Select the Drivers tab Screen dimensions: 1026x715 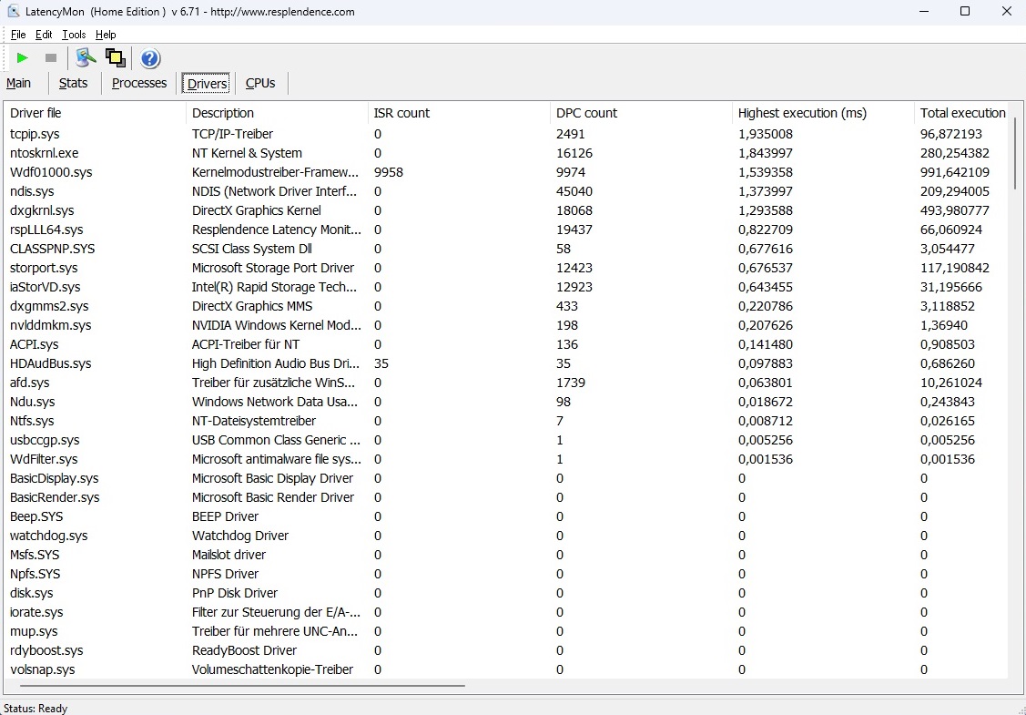point(207,83)
